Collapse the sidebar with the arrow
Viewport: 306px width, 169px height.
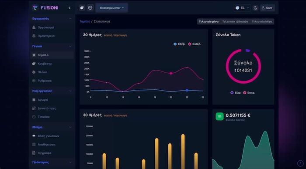click(x=70, y=8)
